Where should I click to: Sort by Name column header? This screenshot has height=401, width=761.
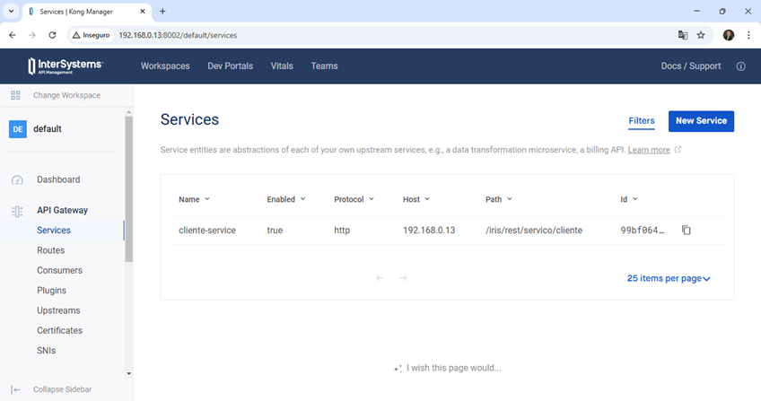(194, 199)
